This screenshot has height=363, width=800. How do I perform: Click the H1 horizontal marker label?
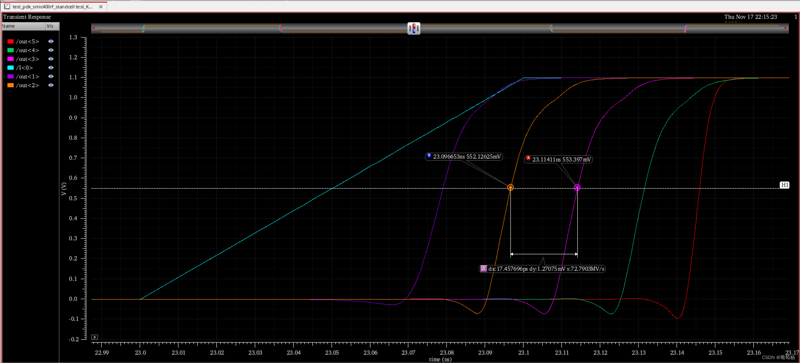pos(785,185)
